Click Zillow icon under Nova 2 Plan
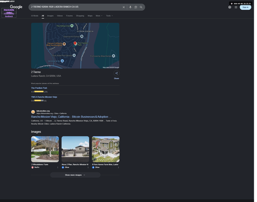 [x=63, y=168]
